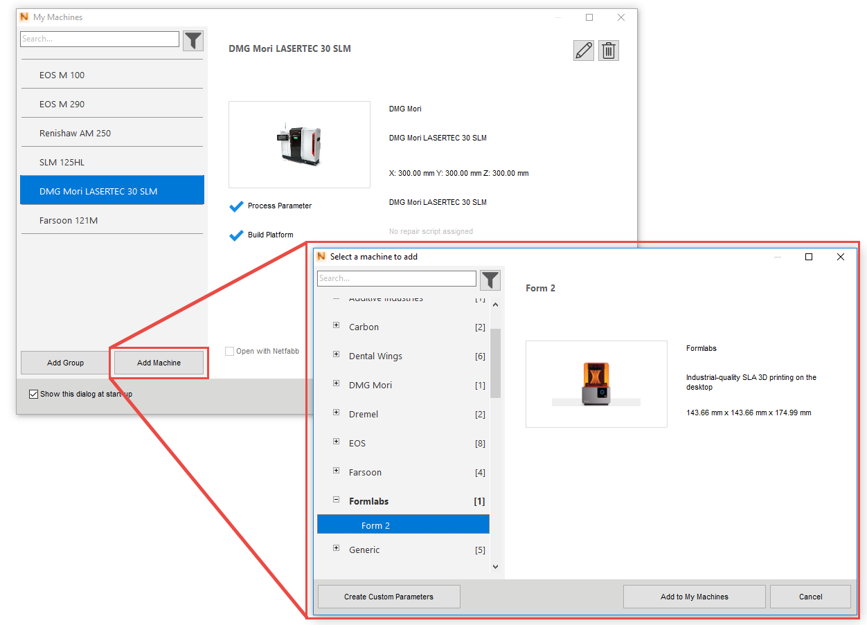Viewport: 867px width, 625px height.
Task: Toggle Open with Netfabb checkbox
Action: [x=229, y=351]
